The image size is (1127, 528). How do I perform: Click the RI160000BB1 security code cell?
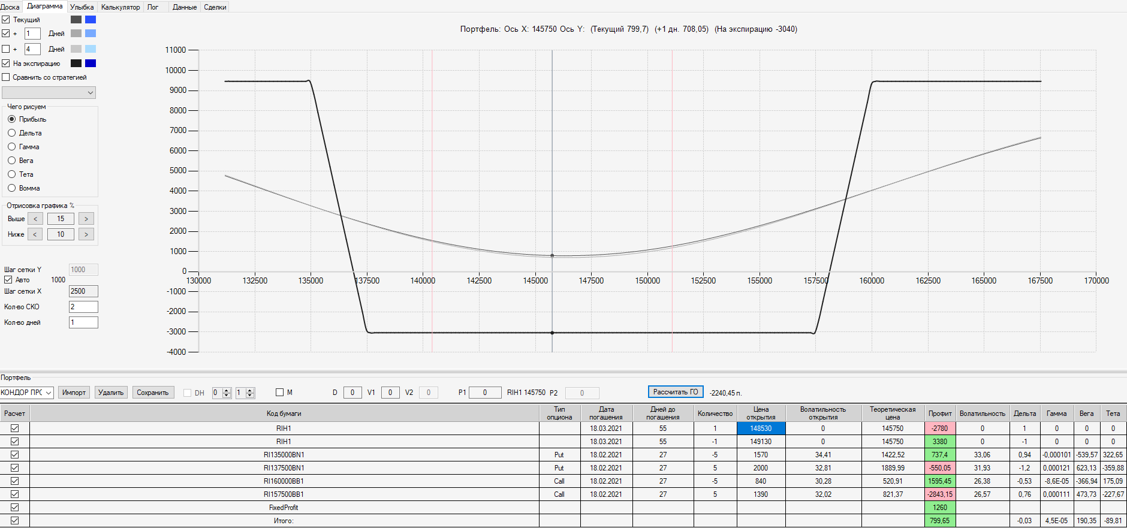coord(284,481)
